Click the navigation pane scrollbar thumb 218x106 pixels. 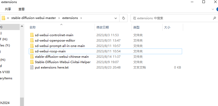pos(22,102)
